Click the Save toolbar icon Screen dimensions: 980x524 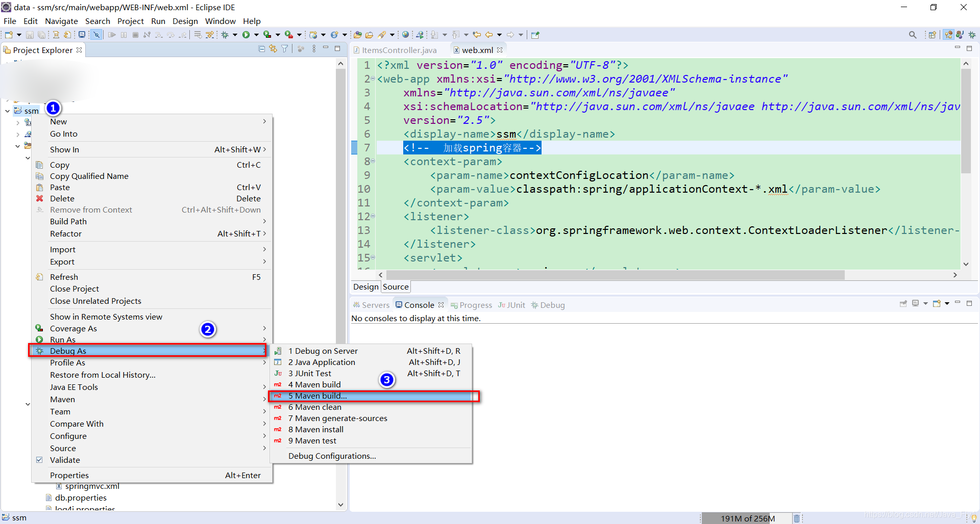point(30,35)
